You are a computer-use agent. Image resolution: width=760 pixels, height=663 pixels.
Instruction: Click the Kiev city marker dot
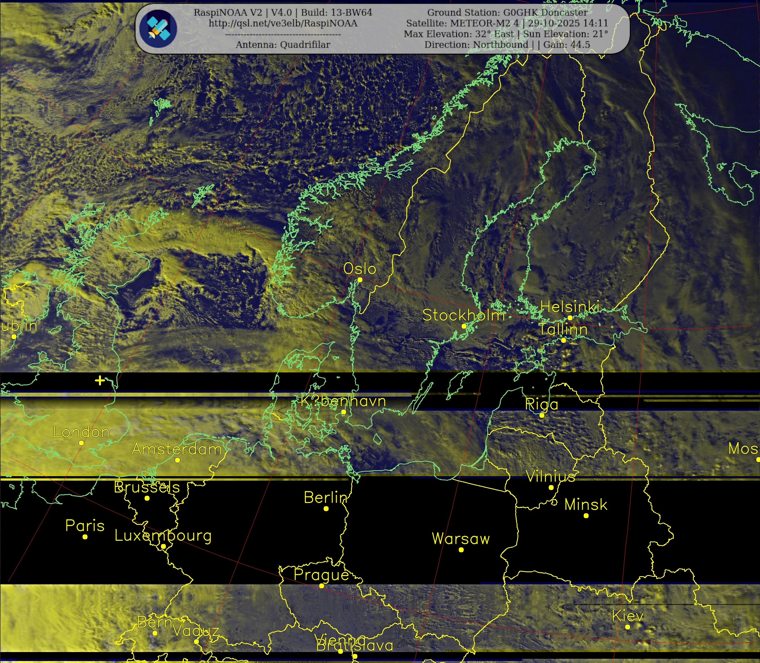point(627,627)
